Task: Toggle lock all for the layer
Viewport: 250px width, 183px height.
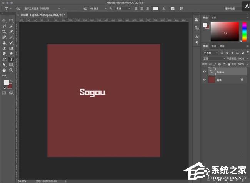Action: 229,64
